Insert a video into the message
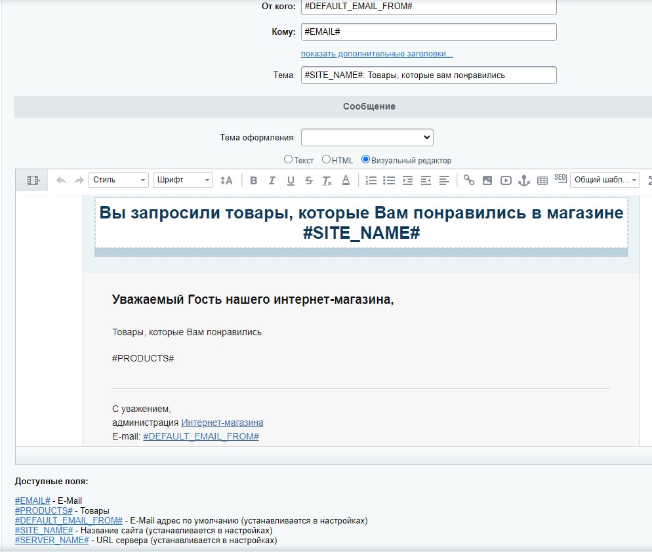The width and height of the screenshot is (652, 555). tap(506, 180)
